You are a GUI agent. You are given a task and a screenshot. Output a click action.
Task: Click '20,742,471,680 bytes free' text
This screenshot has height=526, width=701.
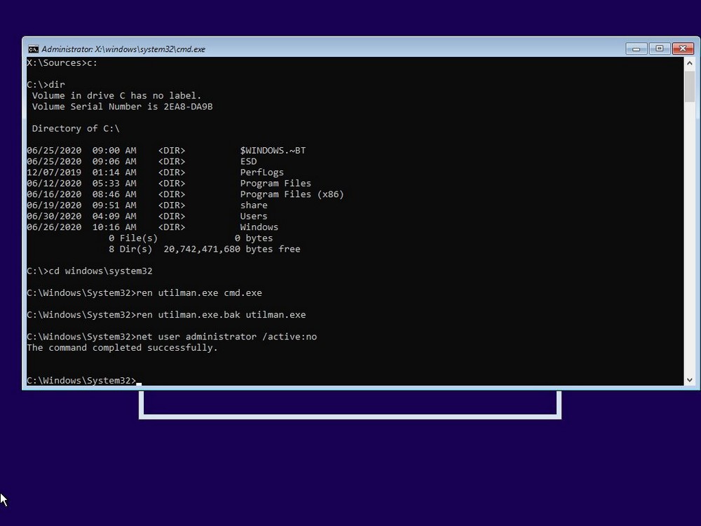231,249
